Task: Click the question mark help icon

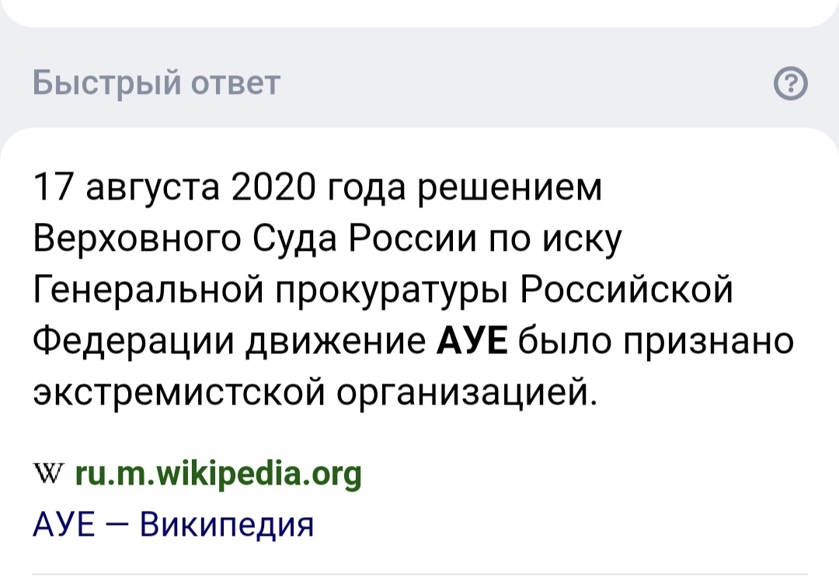Action: 791,82
